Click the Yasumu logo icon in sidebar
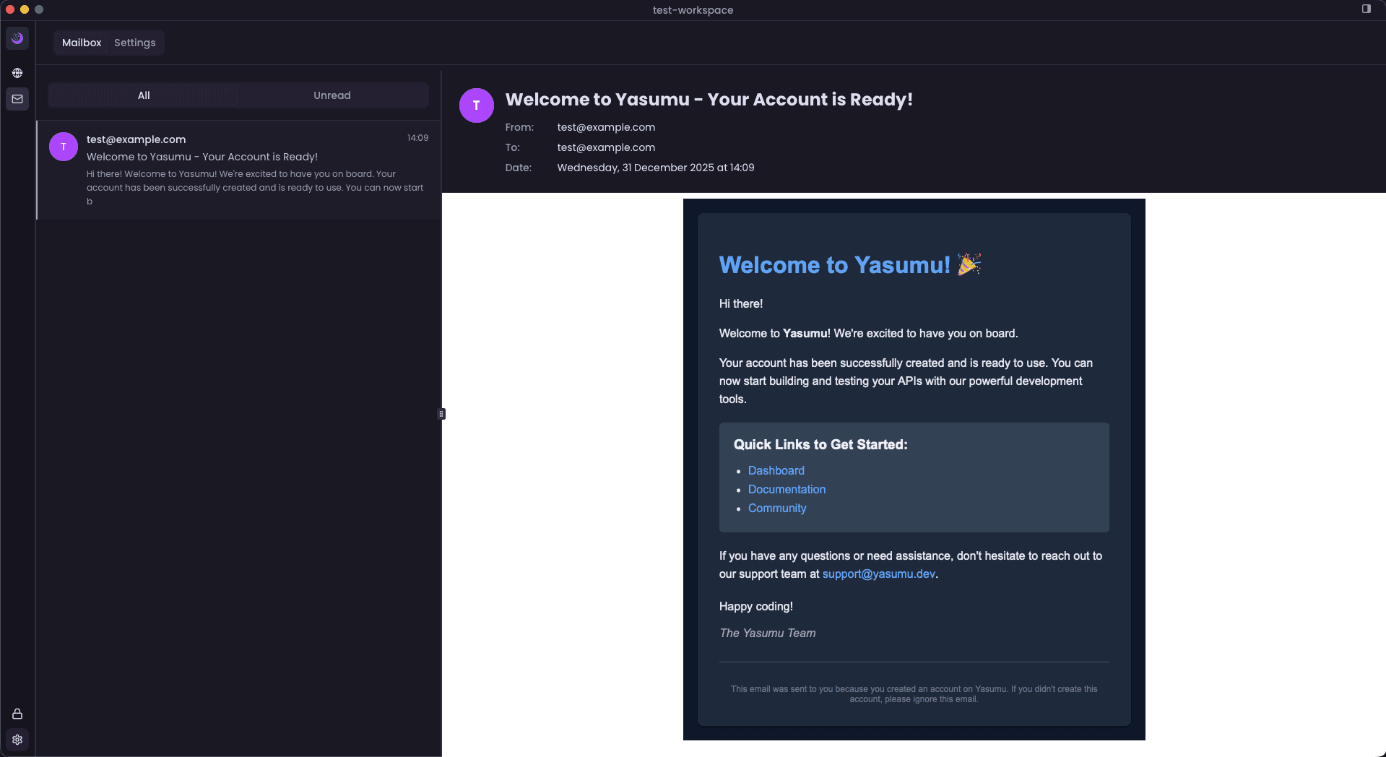1386x757 pixels. [x=17, y=38]
